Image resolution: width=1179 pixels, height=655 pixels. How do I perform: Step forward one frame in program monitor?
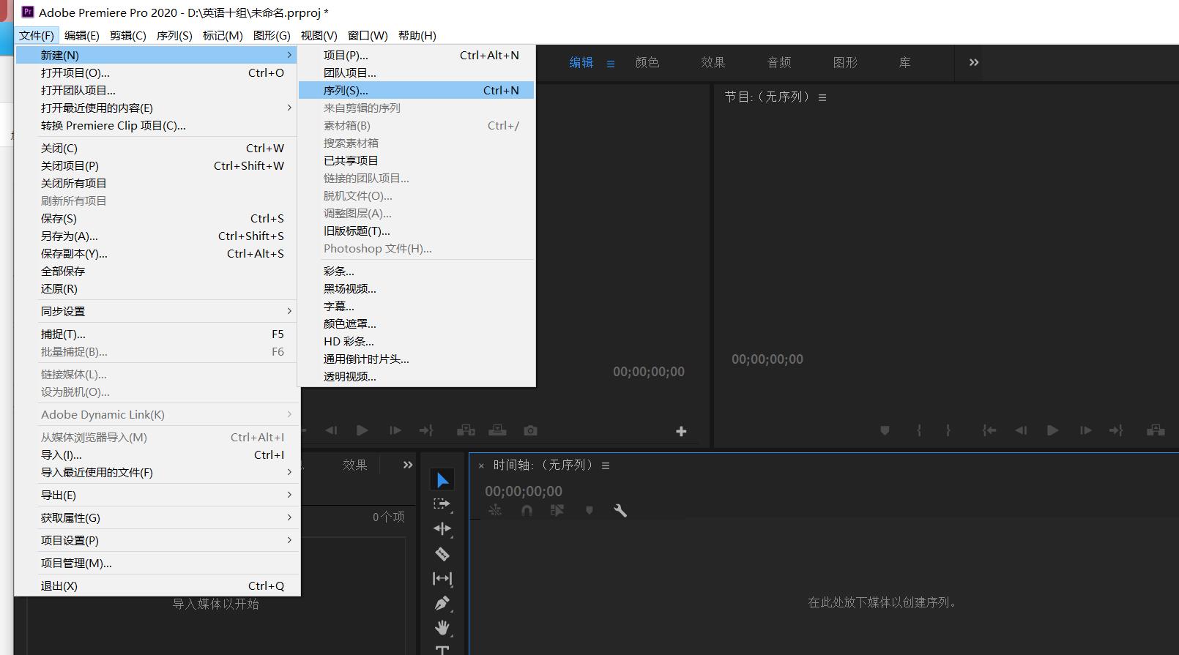[x=1085, y=430]
